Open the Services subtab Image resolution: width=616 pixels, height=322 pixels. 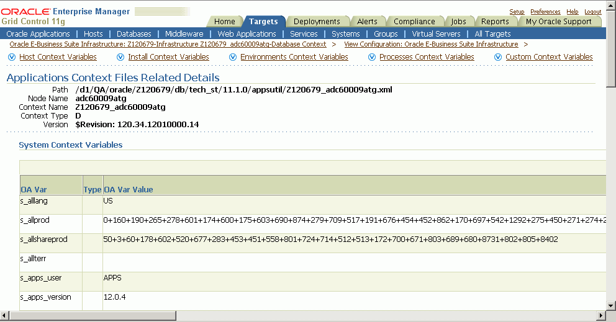304,34
